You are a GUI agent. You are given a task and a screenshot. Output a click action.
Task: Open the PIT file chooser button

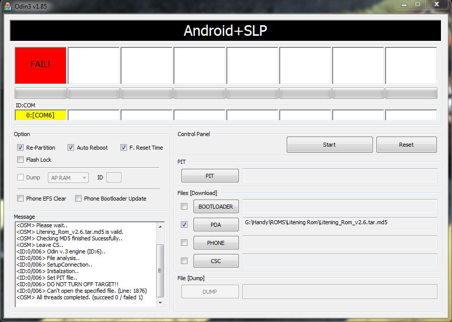tap(210, 176)
